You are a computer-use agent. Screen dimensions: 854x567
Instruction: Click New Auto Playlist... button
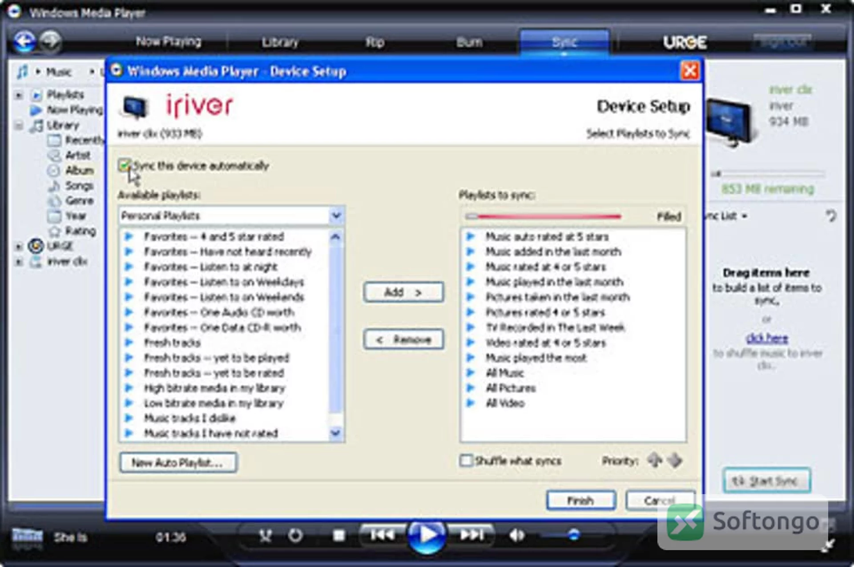point(178,463)
